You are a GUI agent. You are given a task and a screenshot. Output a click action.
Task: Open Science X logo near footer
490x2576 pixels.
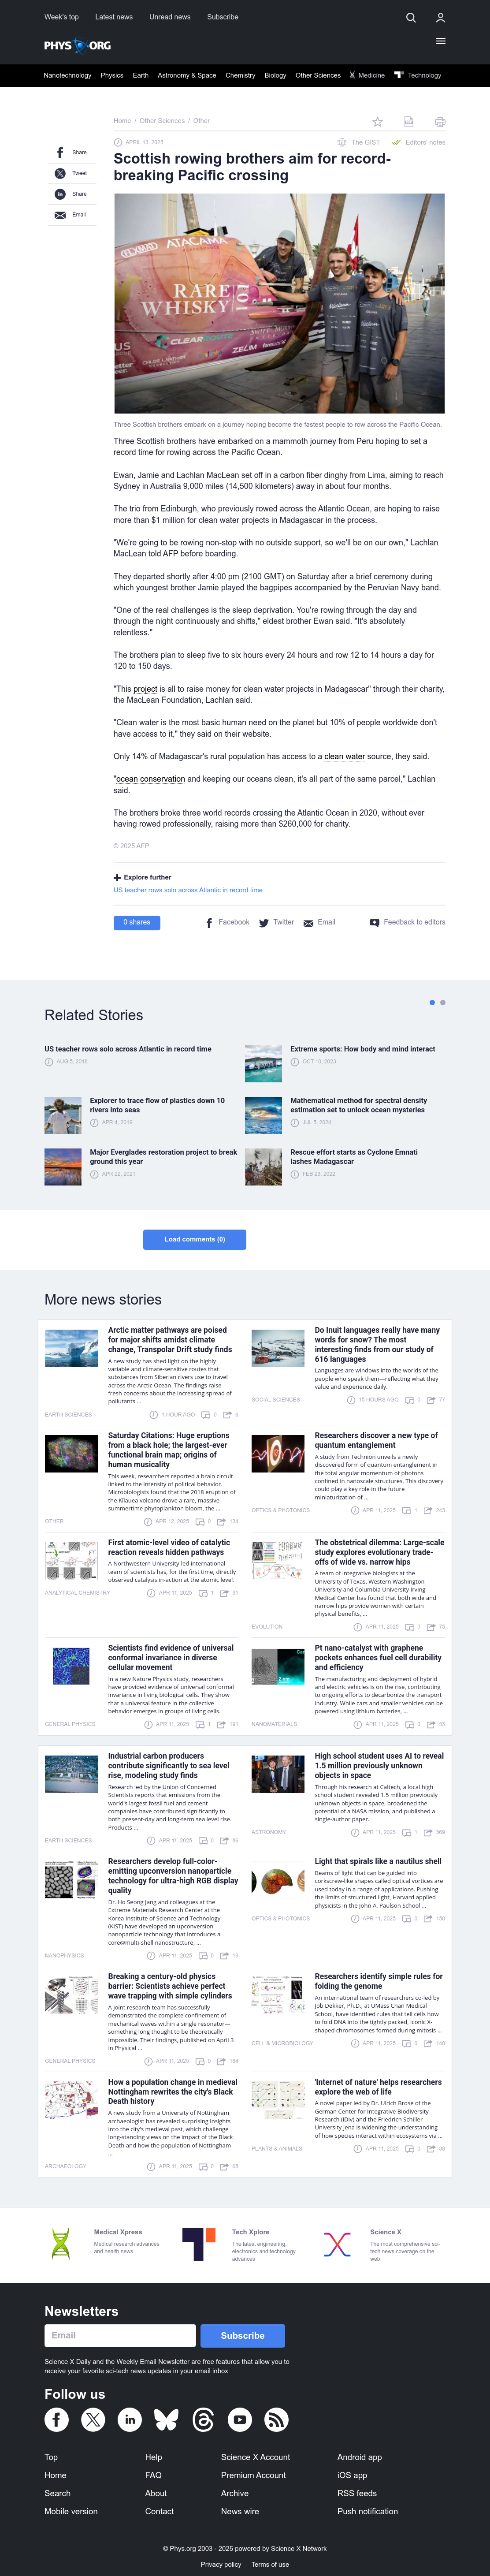337,2244
